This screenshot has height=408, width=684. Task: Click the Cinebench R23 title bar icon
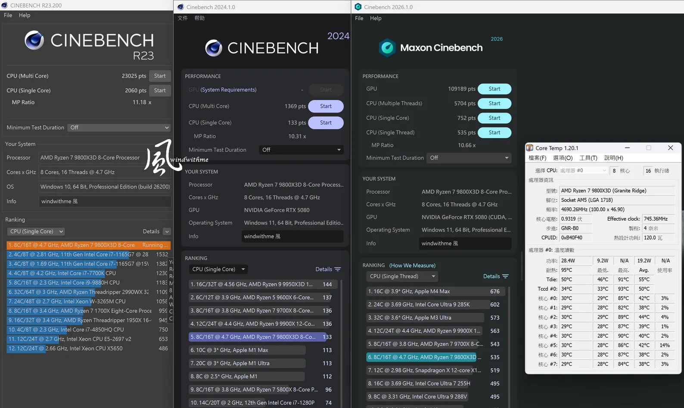coord(5,5)
